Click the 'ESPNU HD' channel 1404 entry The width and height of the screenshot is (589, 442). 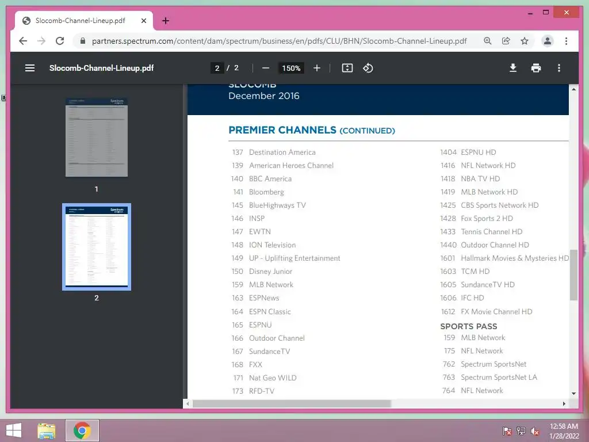[x=478, y=152]
